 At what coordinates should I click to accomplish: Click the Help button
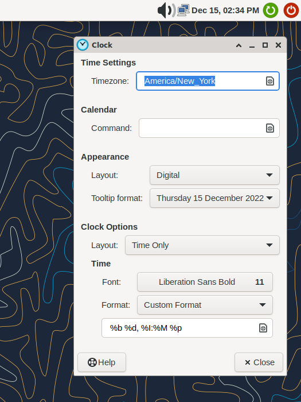click(x=101, y=362)
